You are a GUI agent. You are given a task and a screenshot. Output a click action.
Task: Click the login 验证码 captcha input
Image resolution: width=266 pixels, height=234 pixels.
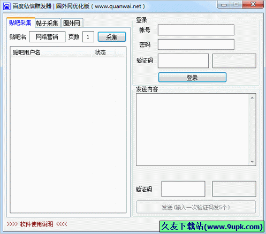click(183, 61)
